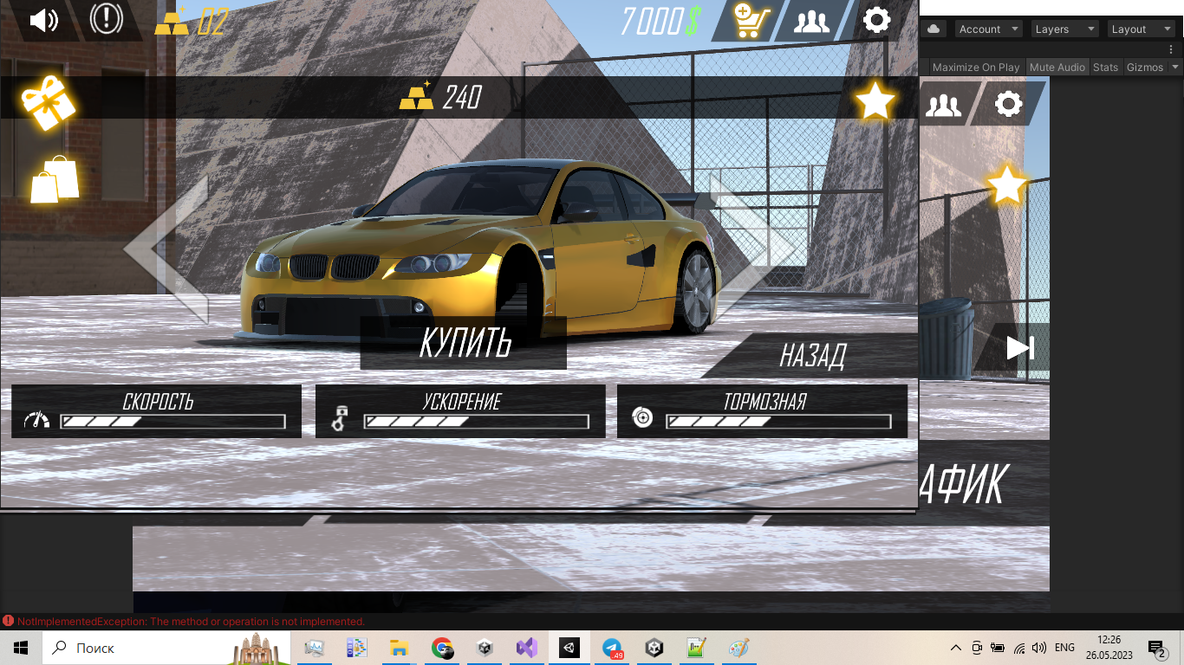Toggle the Stats overlay
This screenshot has width=1184, height=665.
click(1105, 68)
